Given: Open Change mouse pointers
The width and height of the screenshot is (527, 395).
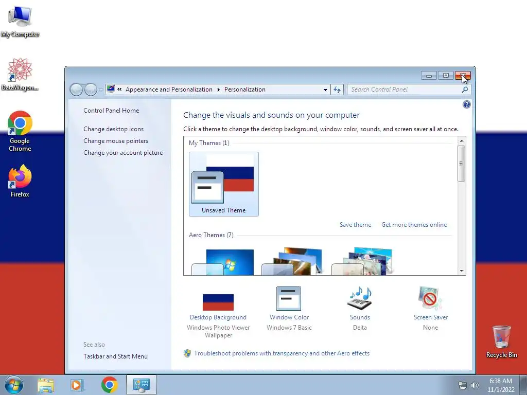Looking at the screenshot, I should pyautogui.click(x=116, y=141).
